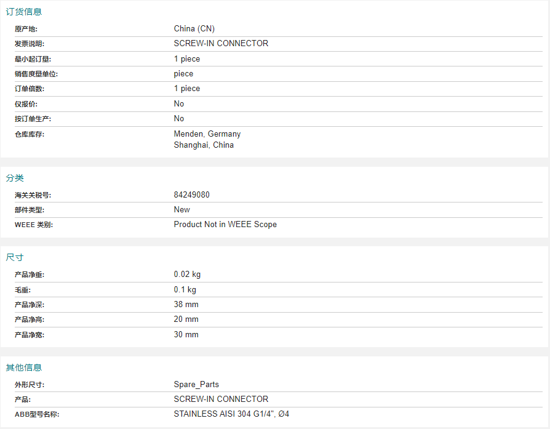Click the 0.02 kg net weight value
550x429 pixels.
tap(187, 275)
